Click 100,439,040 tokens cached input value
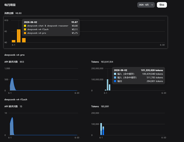Viewport: 184px width, 142px height. pos(152,74)
